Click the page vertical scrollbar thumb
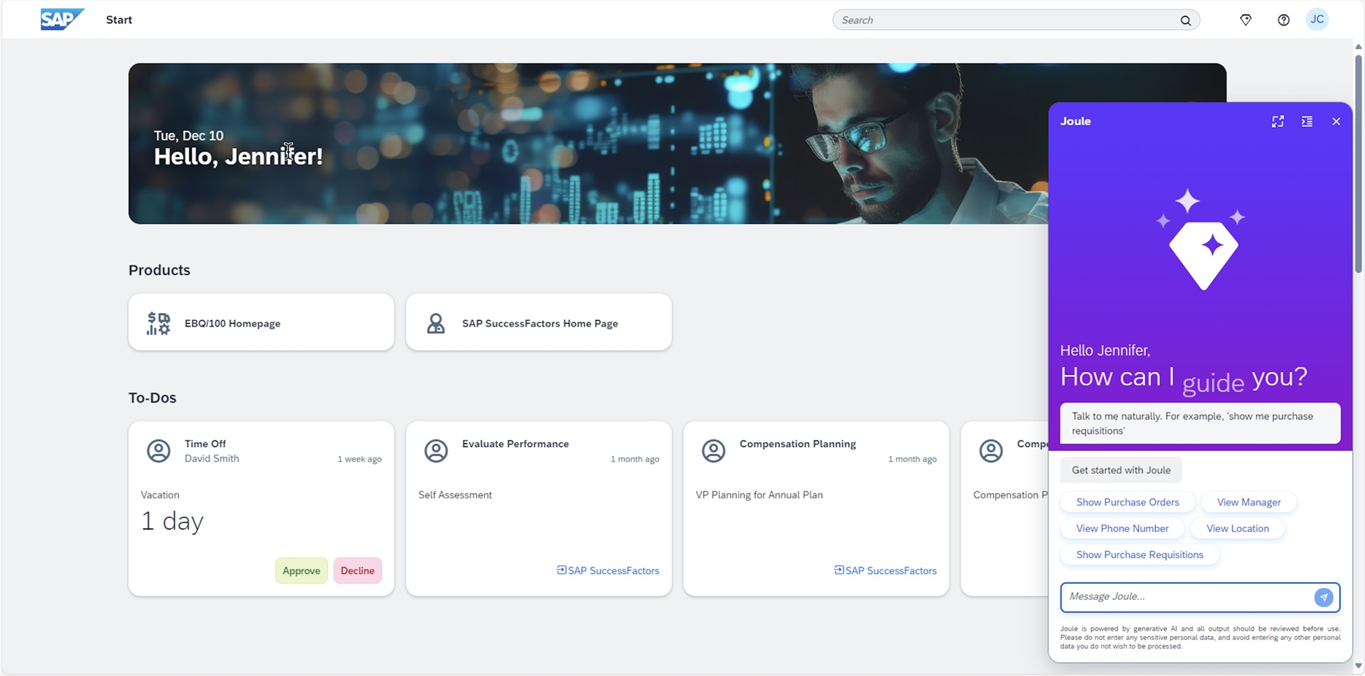The height and width of the screenshot is (676, 1365). click(1358, 163)
